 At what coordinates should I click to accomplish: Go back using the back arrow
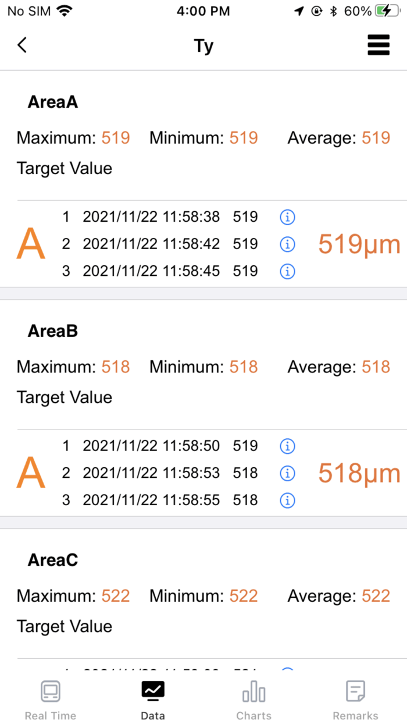click(22, 45)
